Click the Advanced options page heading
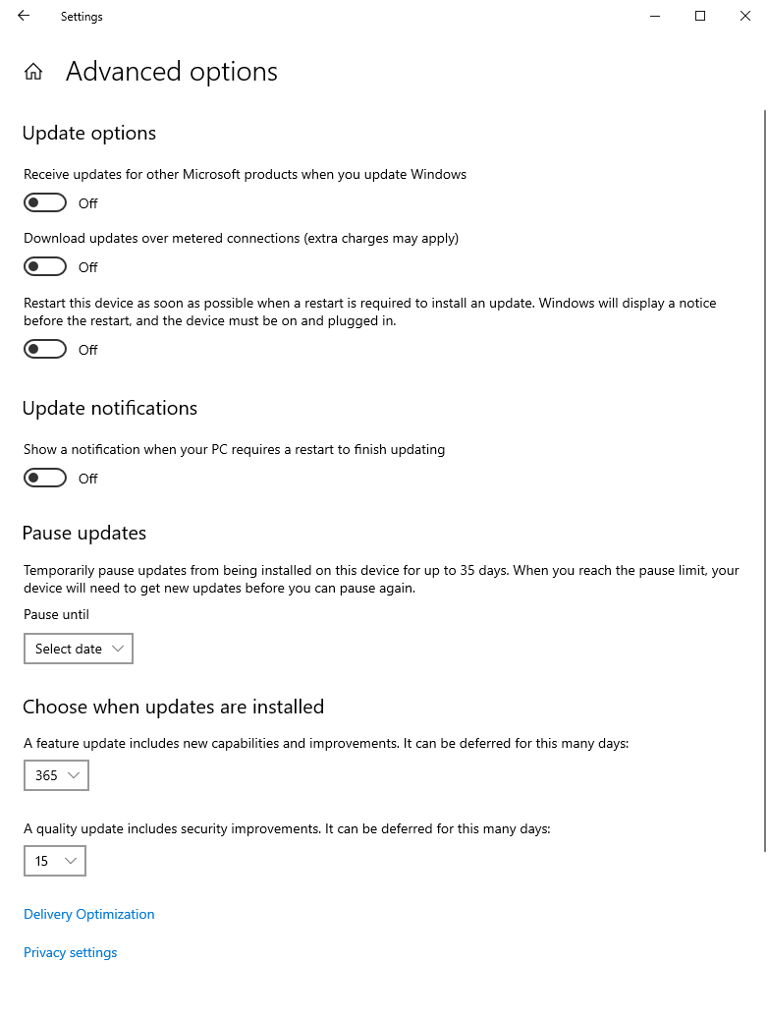This screenshot has height=1020, width=768. point(172,72)
